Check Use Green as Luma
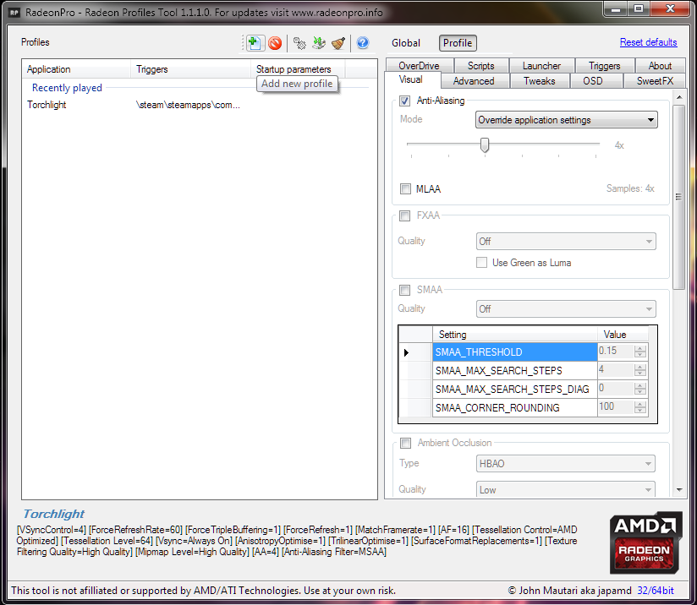 481,263
